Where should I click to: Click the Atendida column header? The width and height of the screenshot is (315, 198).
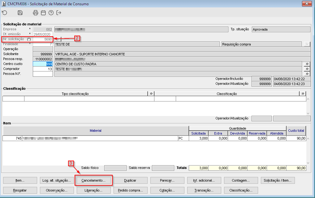point(277,133)
